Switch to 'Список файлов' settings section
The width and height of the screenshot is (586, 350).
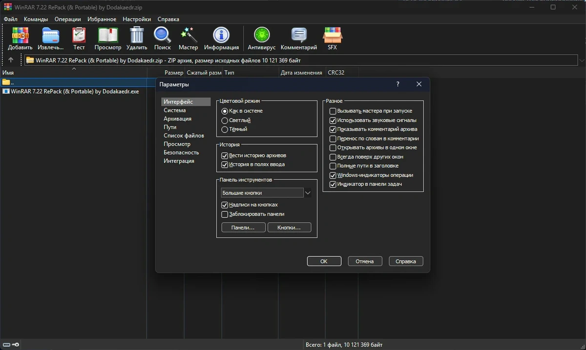(184, 136)
